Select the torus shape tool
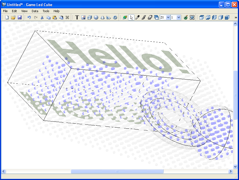Viewport: 239px width, 180px height. [115, 17]
